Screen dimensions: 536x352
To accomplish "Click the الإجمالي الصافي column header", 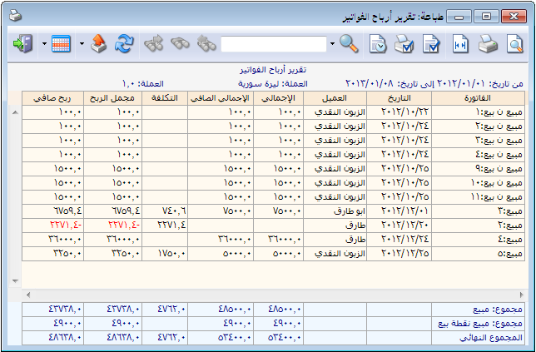I will coord(220,98).
